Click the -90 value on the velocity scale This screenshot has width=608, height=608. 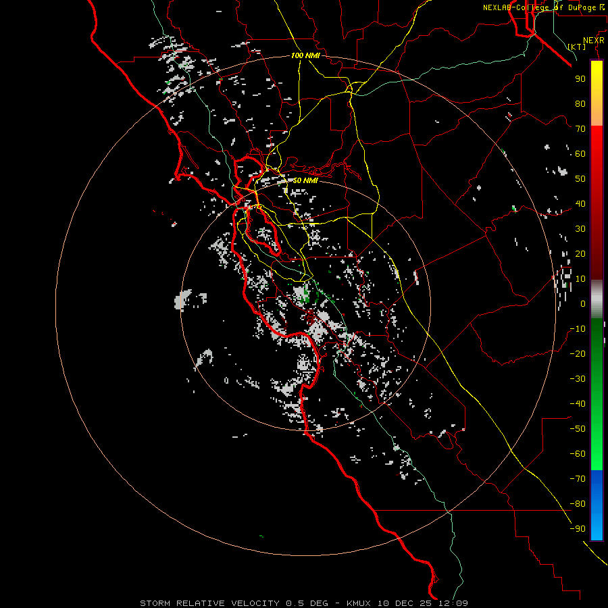coord(578,529)
